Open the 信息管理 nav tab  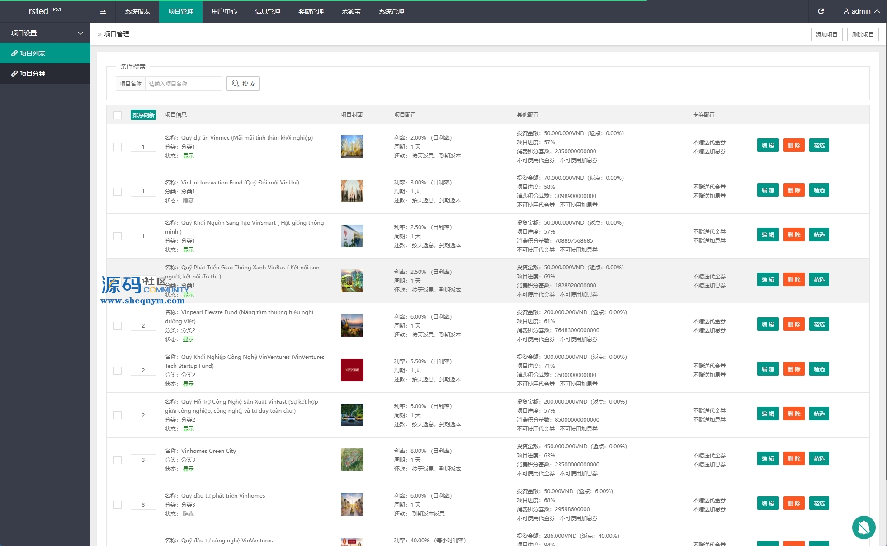267,11
